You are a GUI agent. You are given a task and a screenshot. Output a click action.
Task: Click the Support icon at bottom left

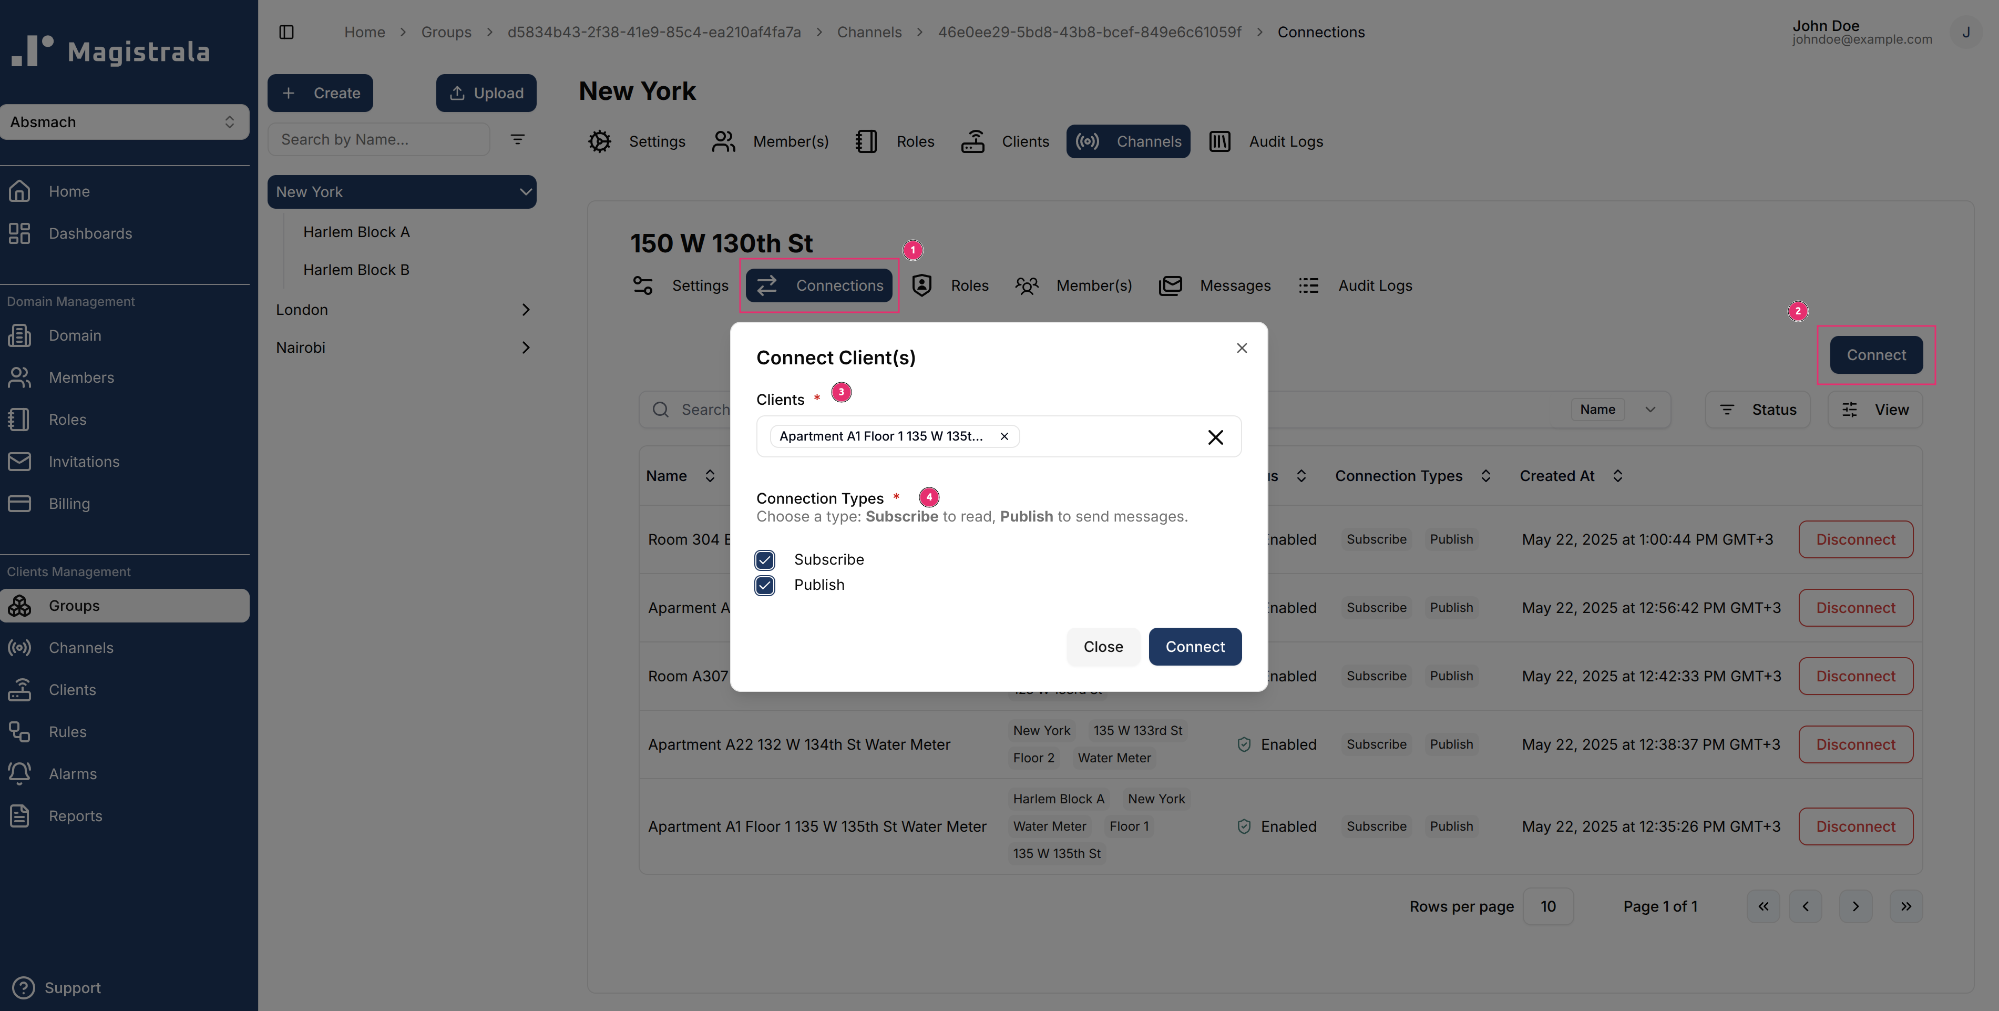[x=23, y=987]
